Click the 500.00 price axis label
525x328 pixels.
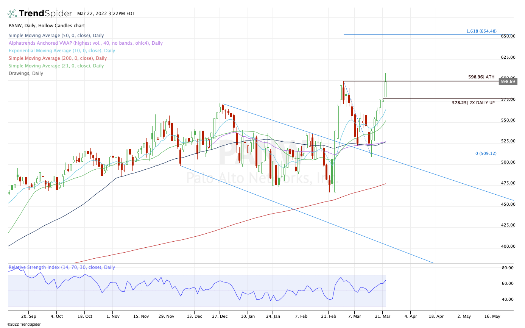coord(508,162)
